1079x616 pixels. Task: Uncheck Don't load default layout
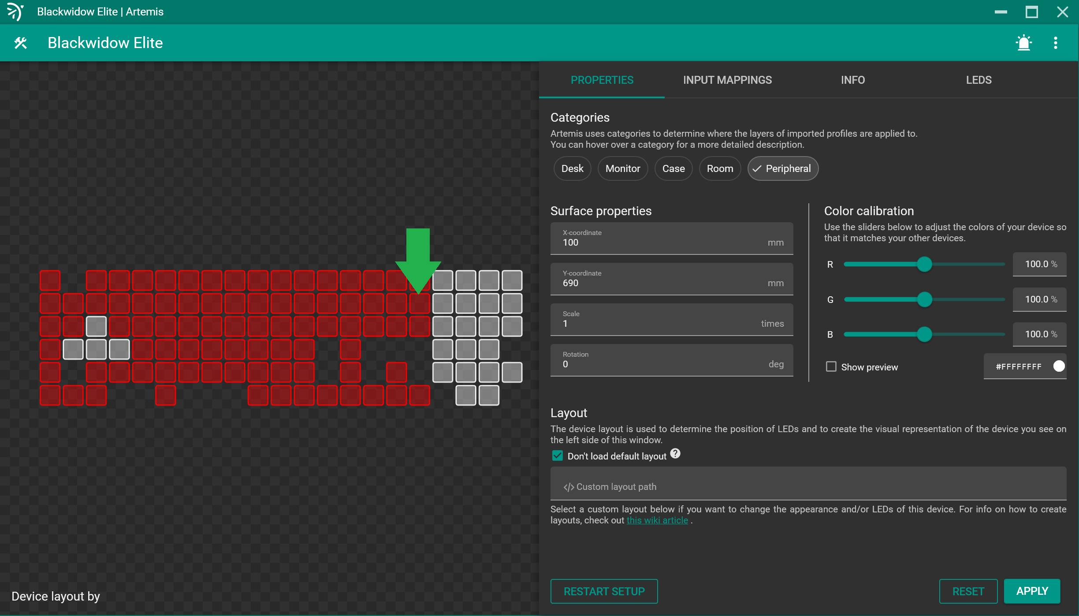[557, 455]
